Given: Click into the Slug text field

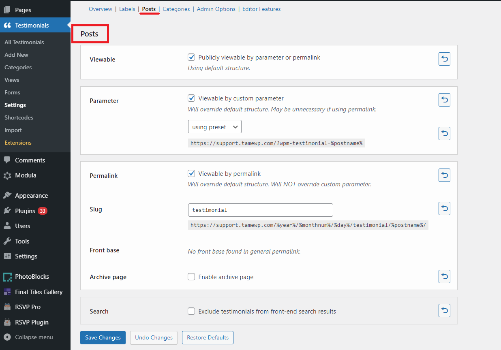Looking at the screenshot, I should pyautogui.click(x=261, y=210).
